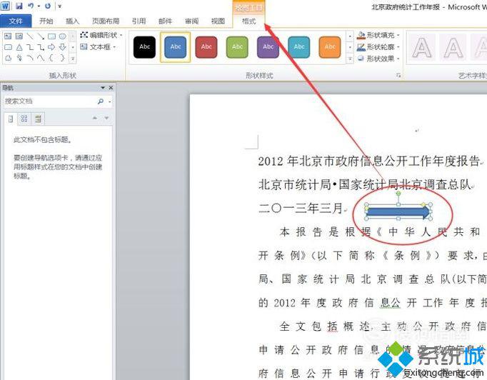The width and height of the screenshot is (487, 380).
Task: Select the left brace shape
Action: [51, 58]
